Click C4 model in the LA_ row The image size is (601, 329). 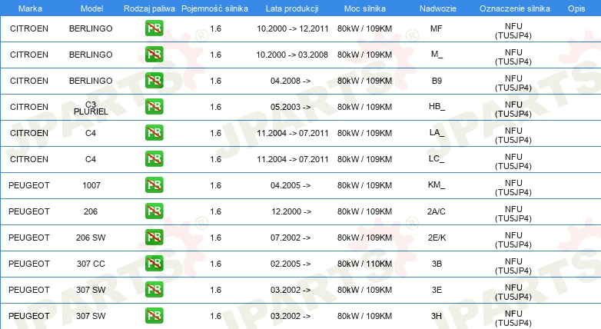pos(91,133)
